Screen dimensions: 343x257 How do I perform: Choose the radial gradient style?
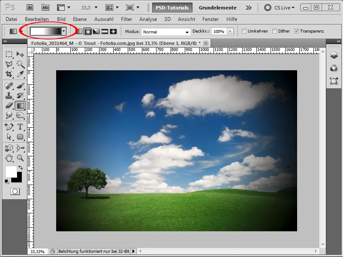88,31
